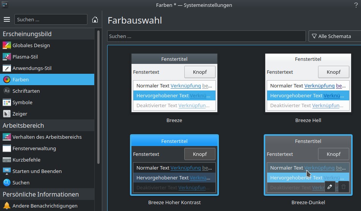Click the sidebar search field
Screen dimensions: 361x211
coord(51,19)
